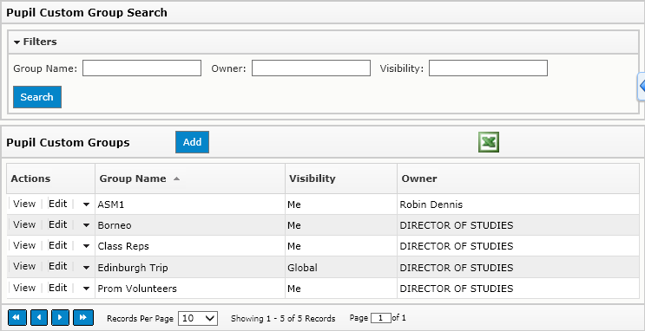Edit the Edinburgh Trip group

click(x=57, y=267)
